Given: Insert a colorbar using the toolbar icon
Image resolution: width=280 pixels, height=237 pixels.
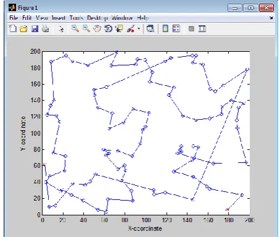Looking at the screenshot, I should click(x=165, y=28).
